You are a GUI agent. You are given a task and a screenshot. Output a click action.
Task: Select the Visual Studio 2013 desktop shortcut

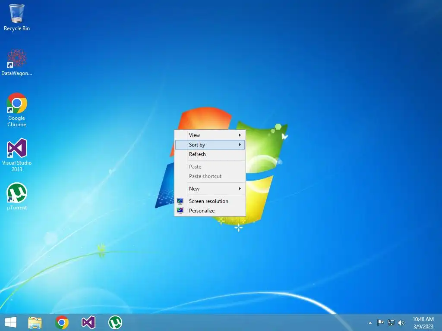[x=17, y=155]
